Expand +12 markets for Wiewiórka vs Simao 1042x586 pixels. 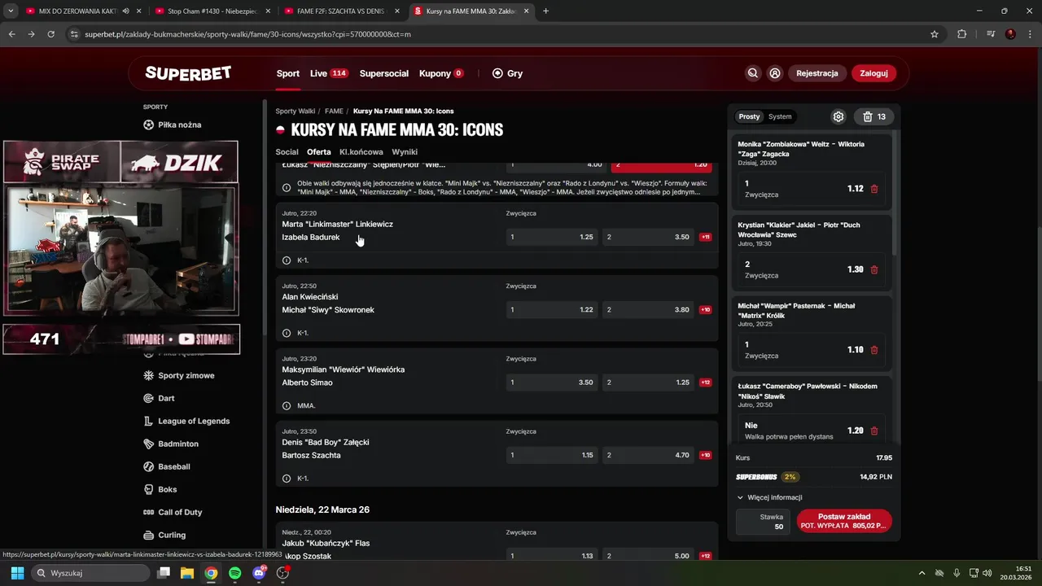tap(705, 383)
